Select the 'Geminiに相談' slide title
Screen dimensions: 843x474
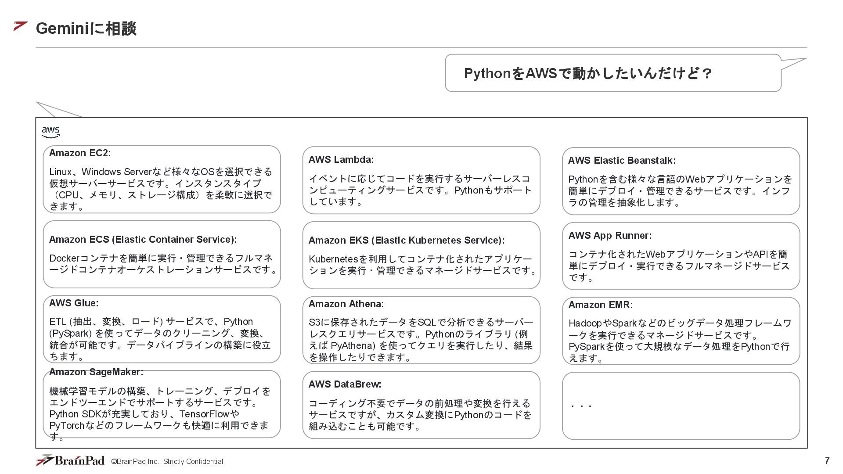click(x=86, y=28)
